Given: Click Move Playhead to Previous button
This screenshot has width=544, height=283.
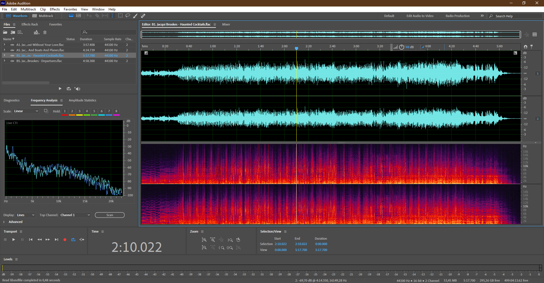Looking at the screenshot, I should [x=31, y=240].
